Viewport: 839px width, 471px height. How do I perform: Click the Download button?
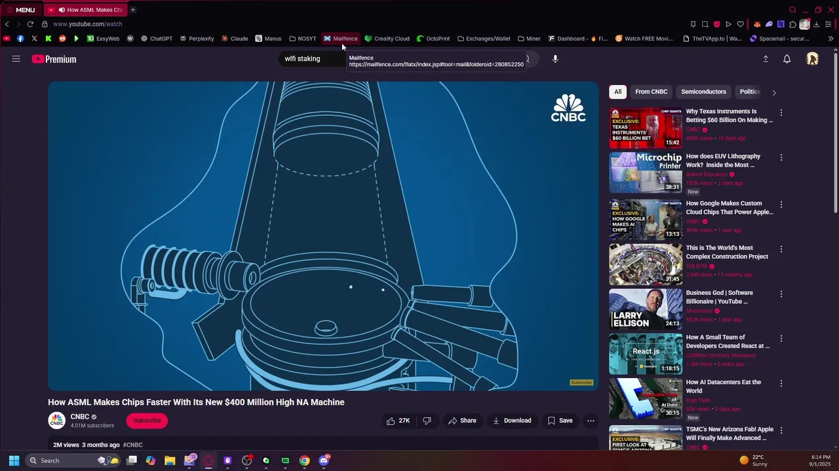512,421
